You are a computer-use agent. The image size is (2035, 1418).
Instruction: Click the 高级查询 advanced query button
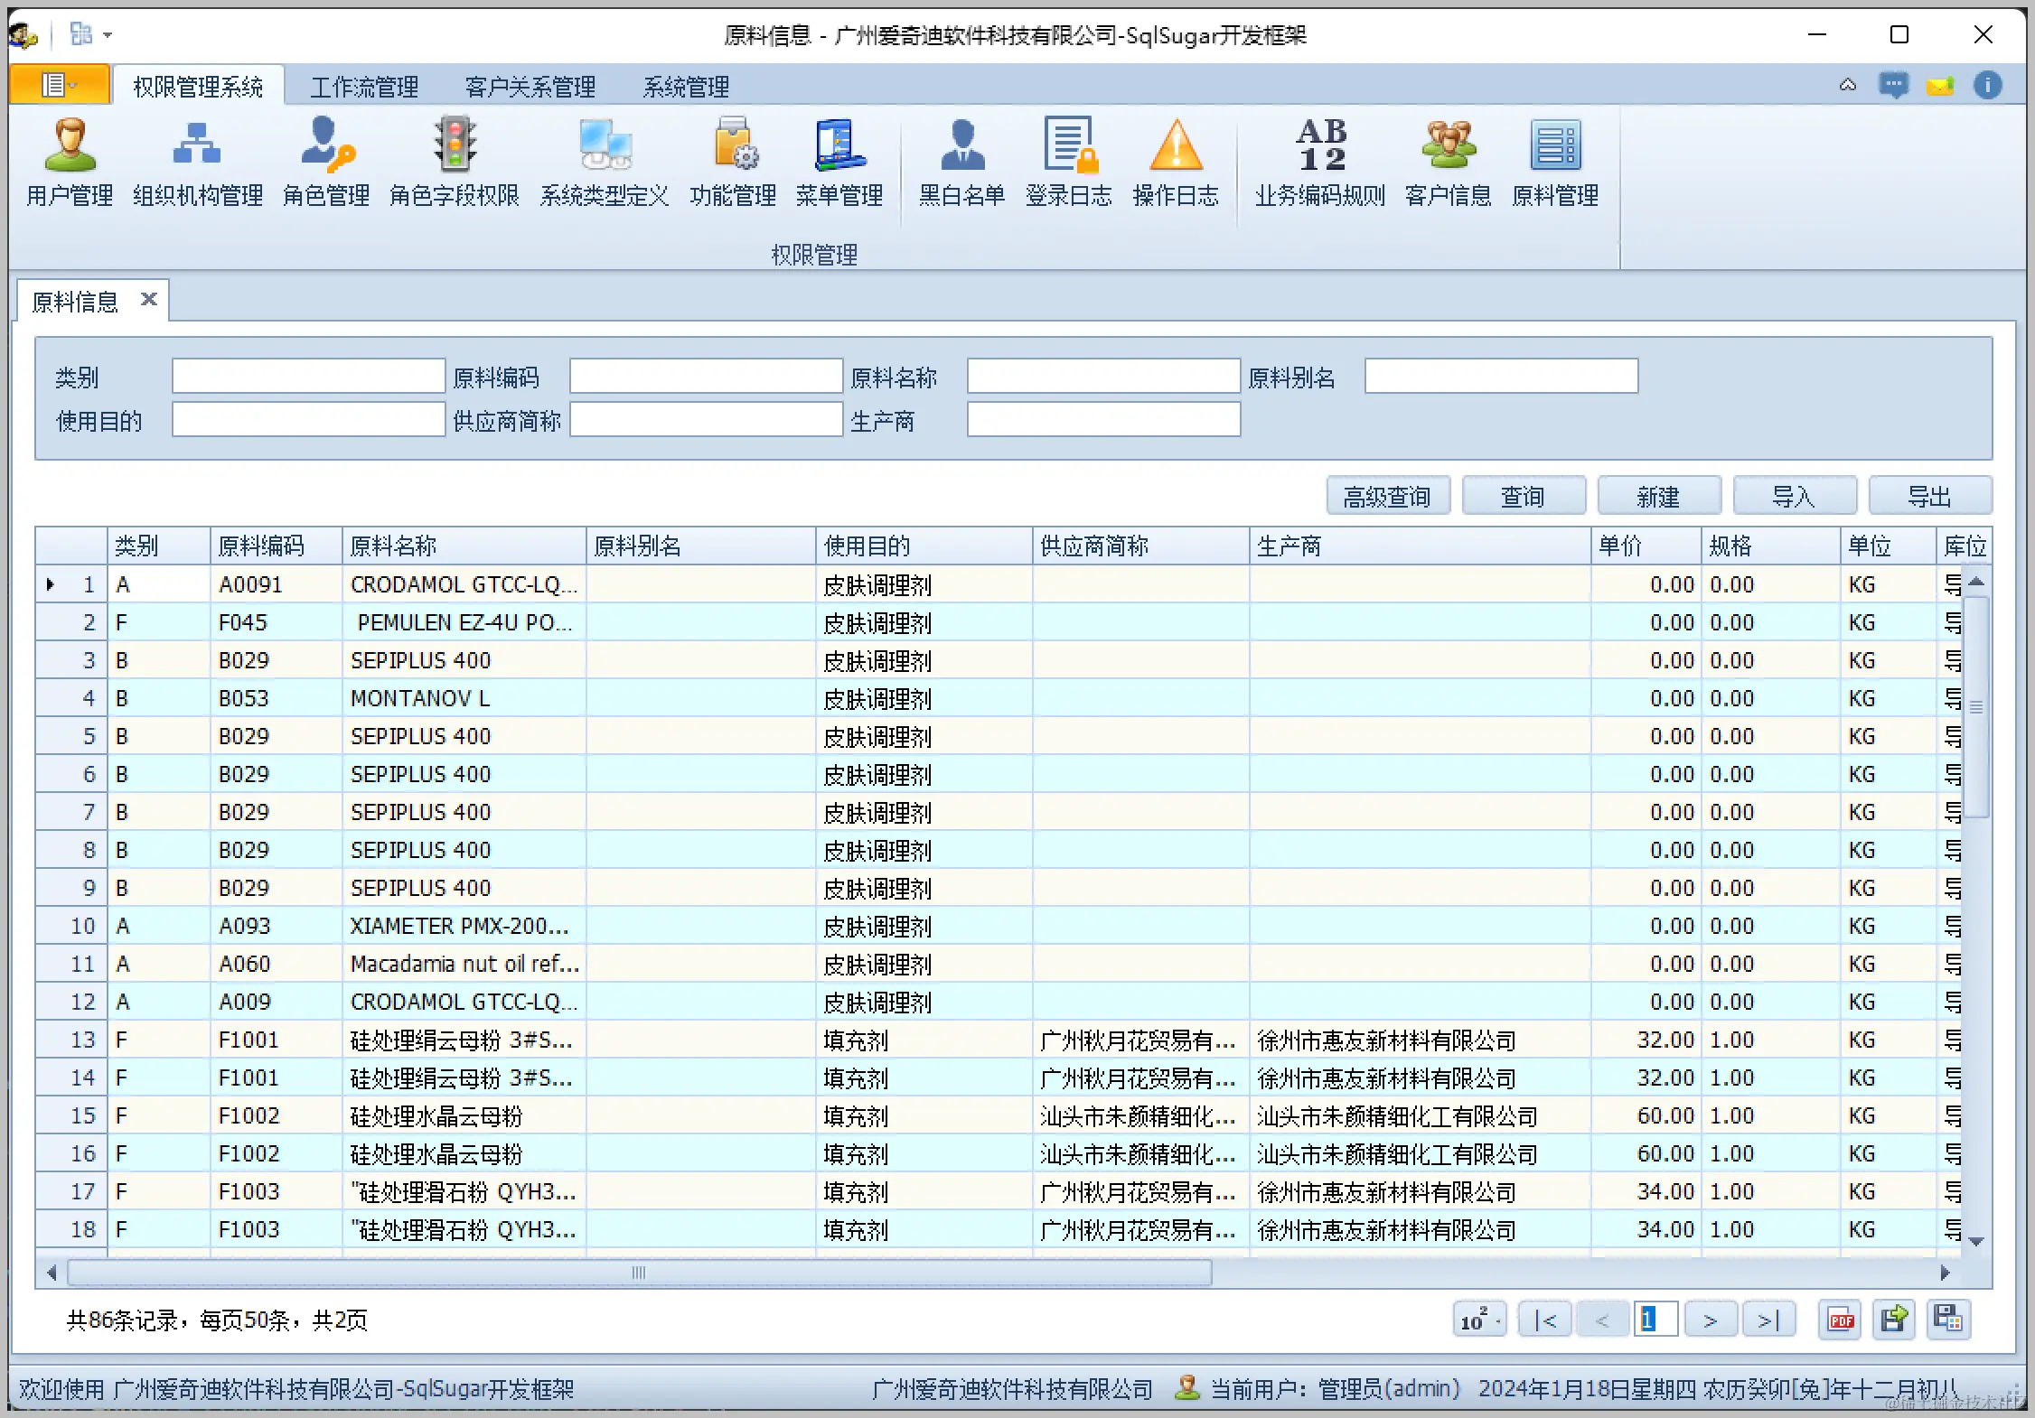1388,496
